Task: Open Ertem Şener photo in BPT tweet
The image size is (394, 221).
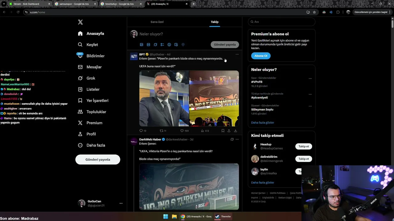Action: [164, 99]
